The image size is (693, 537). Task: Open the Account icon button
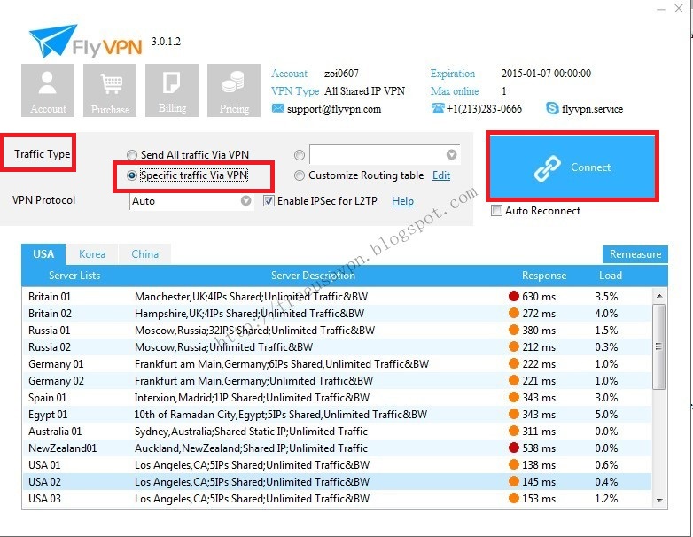click(x=48, y=90)
